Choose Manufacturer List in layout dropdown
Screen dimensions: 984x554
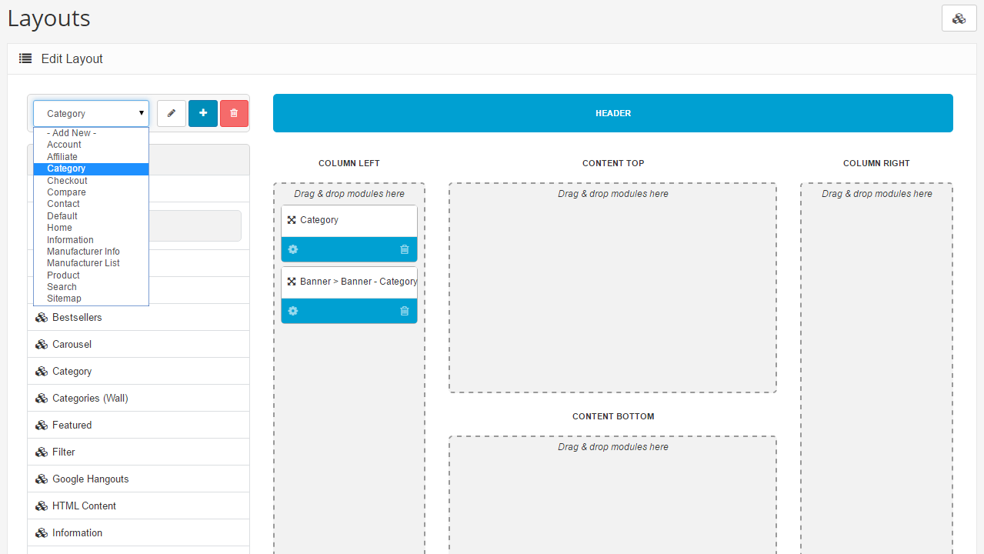(91, 263)
